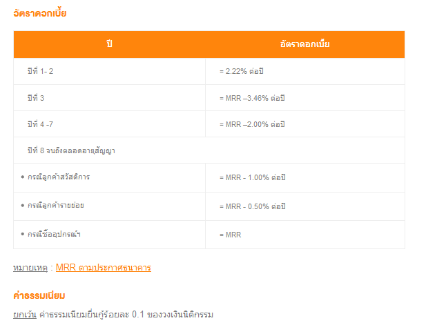The width and height of the screenshot is (426, 334).
Task: Click the MRR –3.46% ต่อปี cell
Action: pyautogui.click(x=252, y=98)
